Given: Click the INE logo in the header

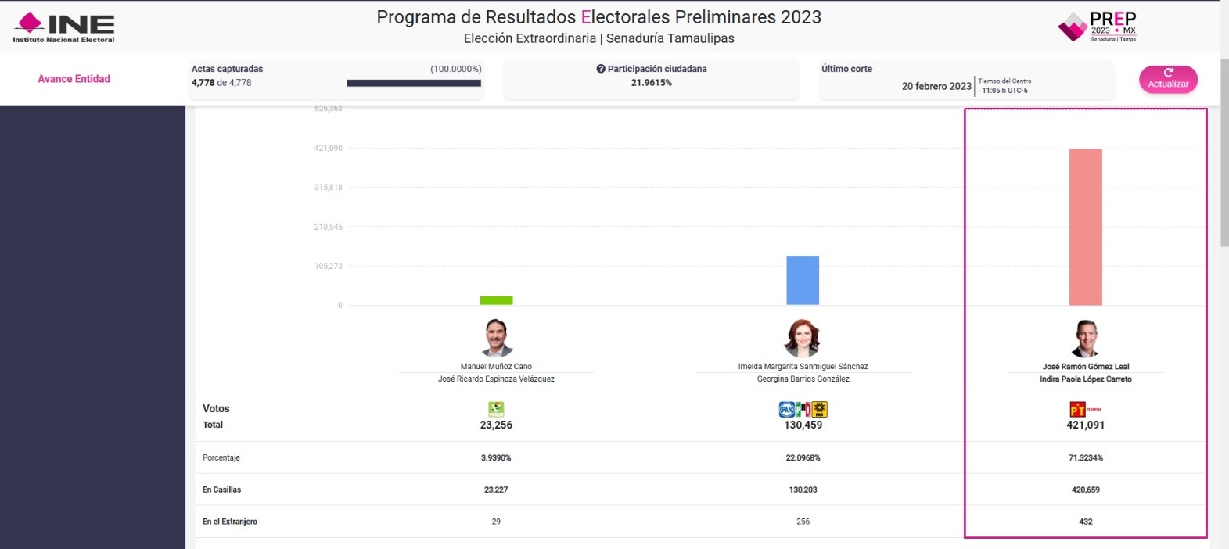Looking at the screenshot, I should pyautogui.click(x=63, y=27).
